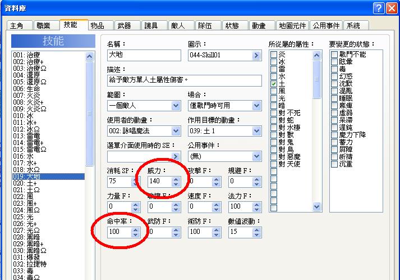Select skill 016: 水 in the list

[48, 156]
